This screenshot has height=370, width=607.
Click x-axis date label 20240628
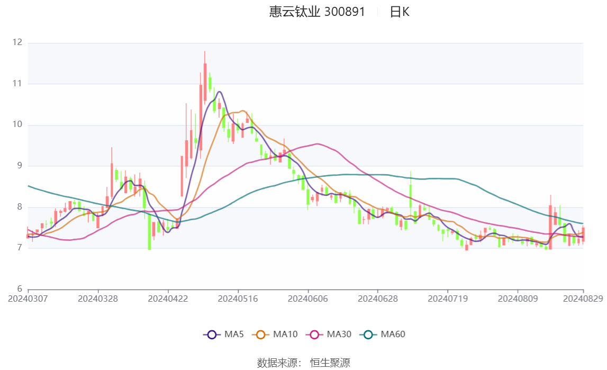(378, 299)
